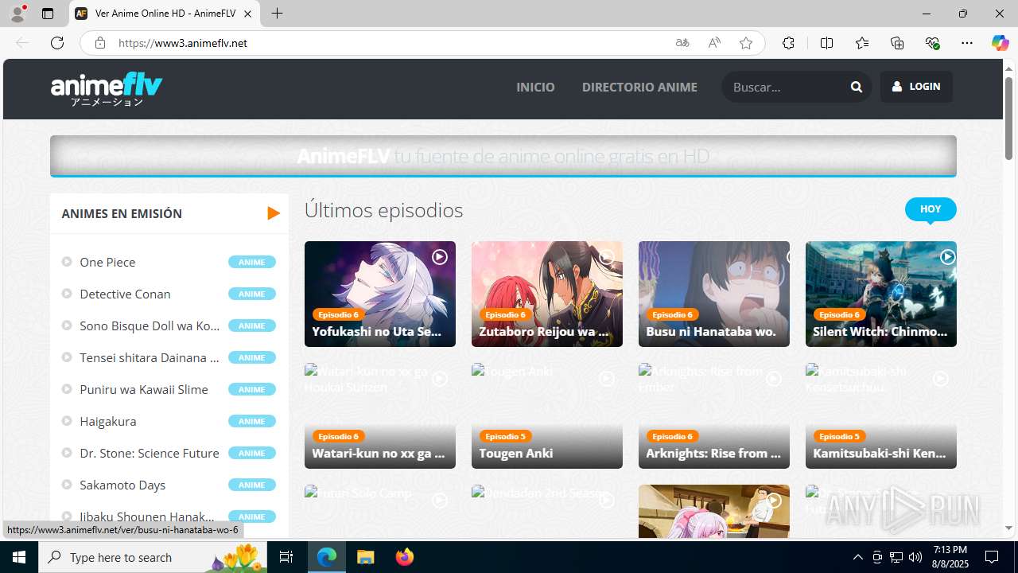Click the LOGIN button
The width and height of the screenshot is (1018, 573).
[x=916, y=87]
